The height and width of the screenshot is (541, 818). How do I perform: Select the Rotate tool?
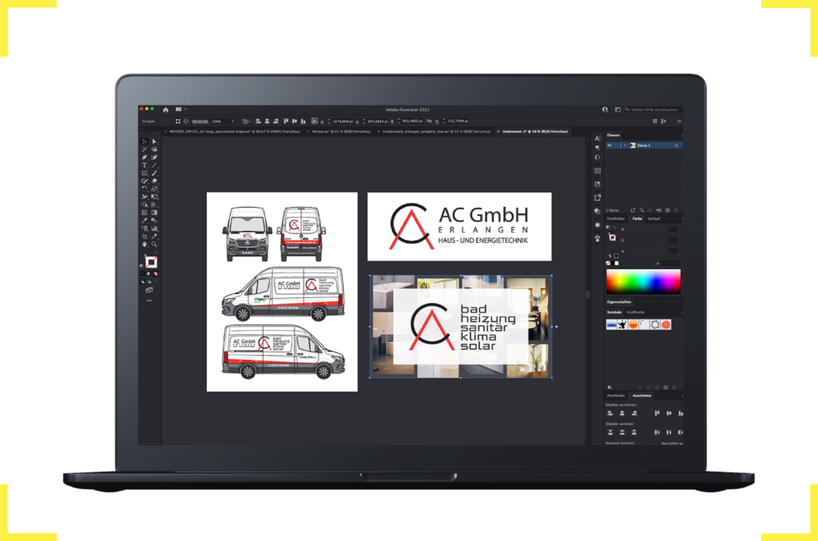(x=145, y=189)
